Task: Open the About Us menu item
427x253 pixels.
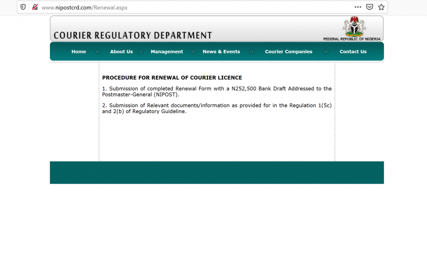Action: pos(121,52)
